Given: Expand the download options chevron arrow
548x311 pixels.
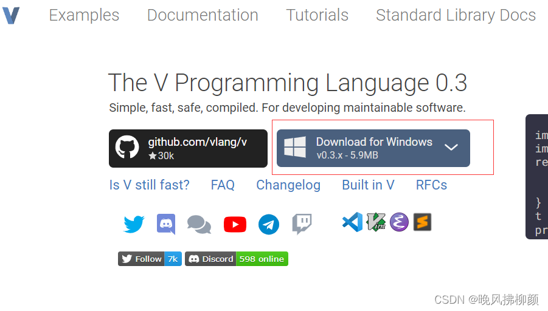Looking at the screenshot, I should pyautogui.click(x=451, y=147).
